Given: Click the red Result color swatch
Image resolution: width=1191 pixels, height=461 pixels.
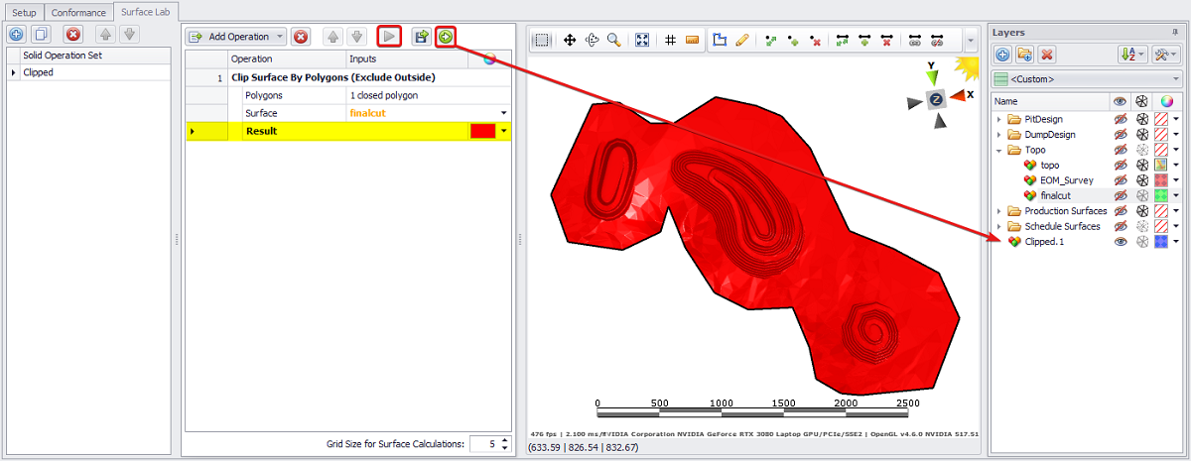Looking at the screenshot, I should [482, 131].
